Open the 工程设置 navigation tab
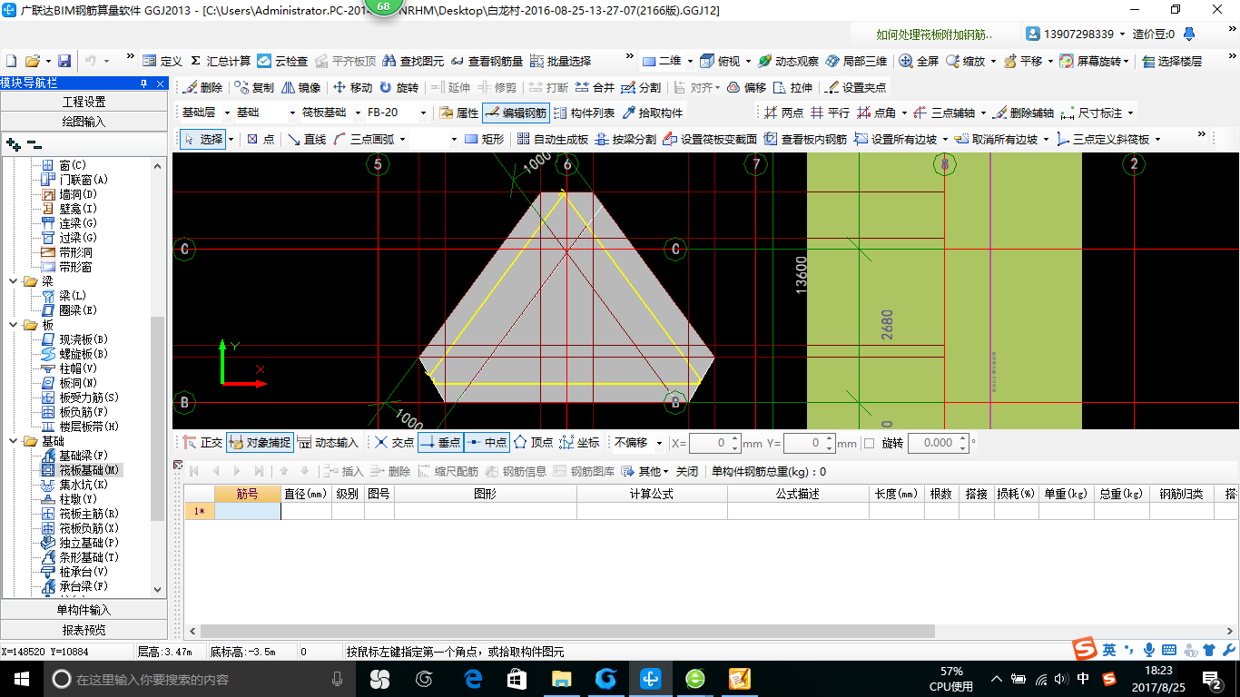This screenshot has width=1240, height=697. point(84,102)
